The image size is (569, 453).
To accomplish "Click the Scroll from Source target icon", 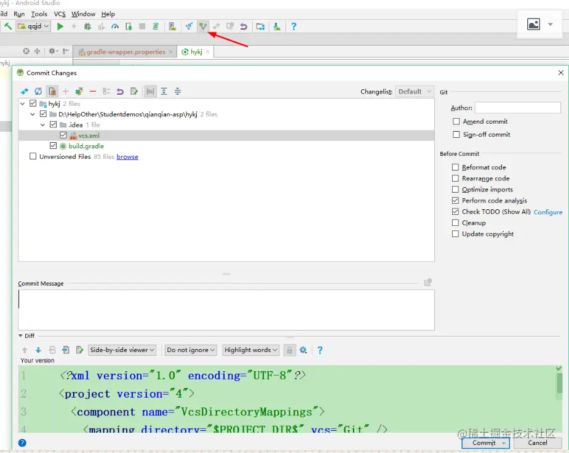I will tap(26, 51).
